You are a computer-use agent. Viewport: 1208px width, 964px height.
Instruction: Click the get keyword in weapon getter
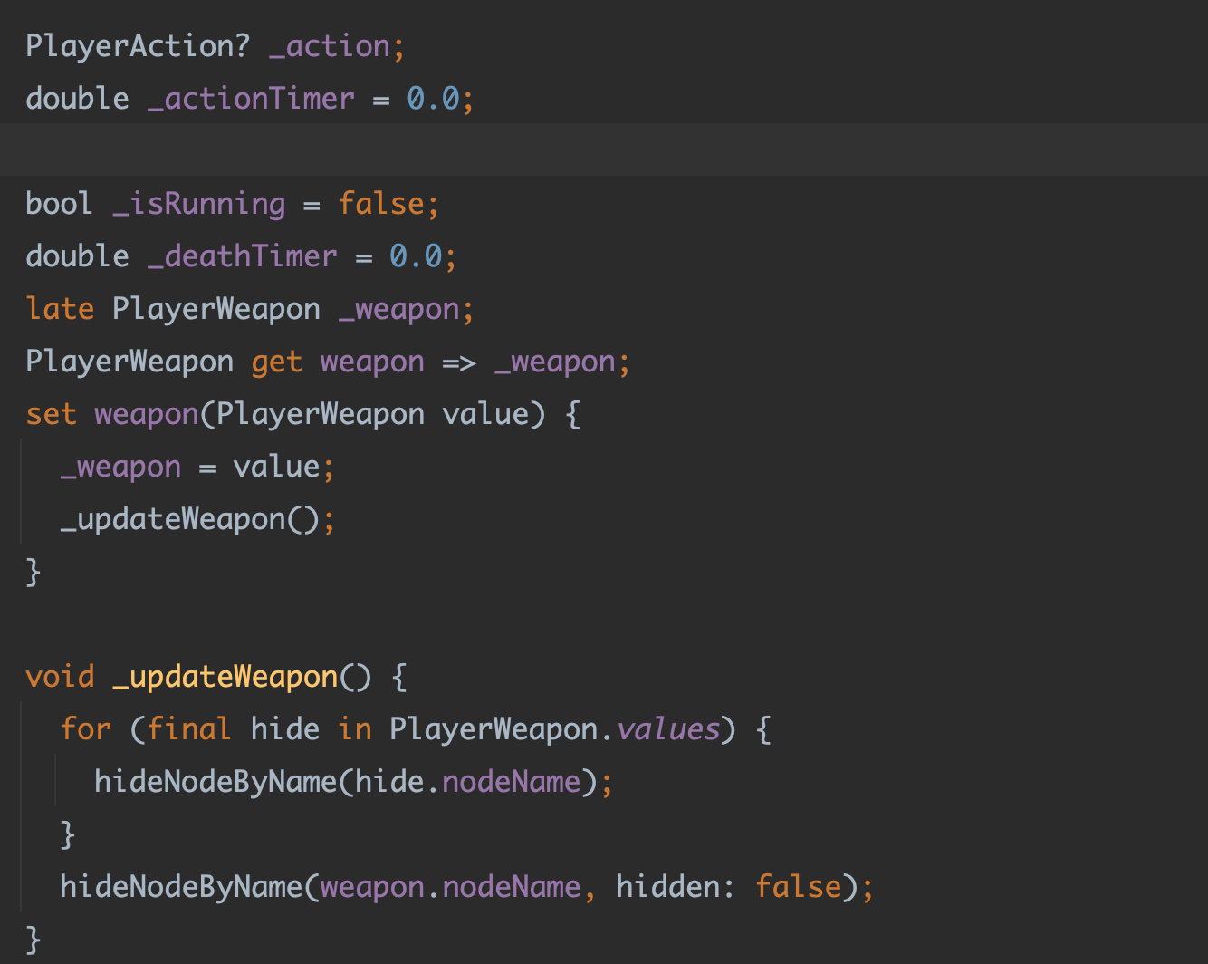point(276,361)
